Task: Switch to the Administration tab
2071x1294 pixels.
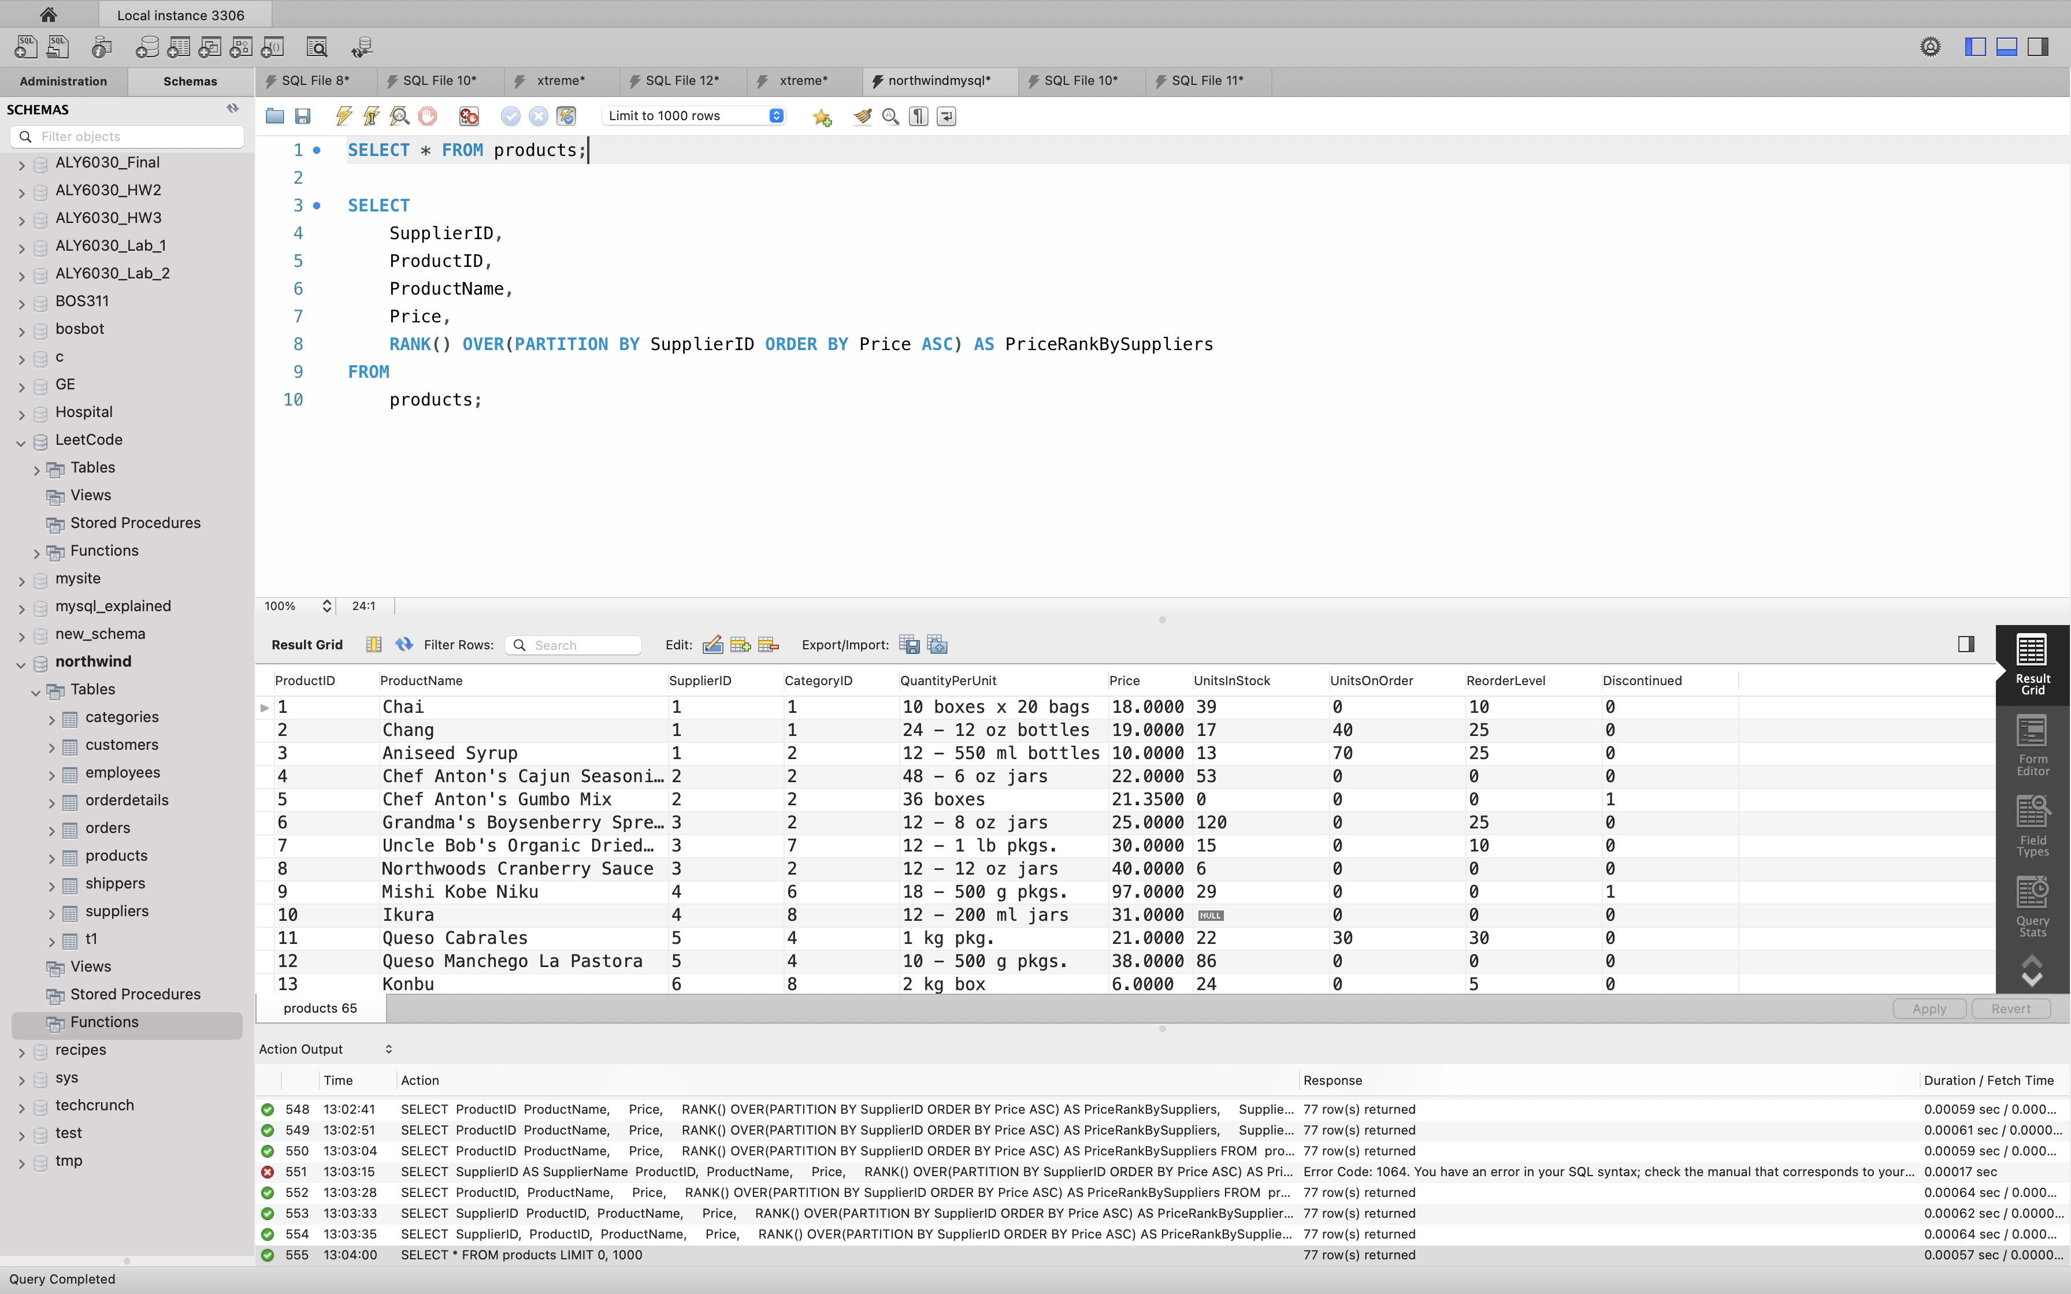Action: [x=64, y=81]
